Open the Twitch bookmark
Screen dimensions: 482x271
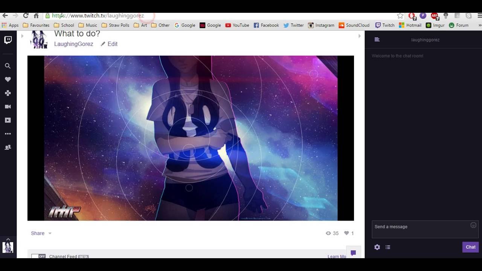(x=385, y=25)
